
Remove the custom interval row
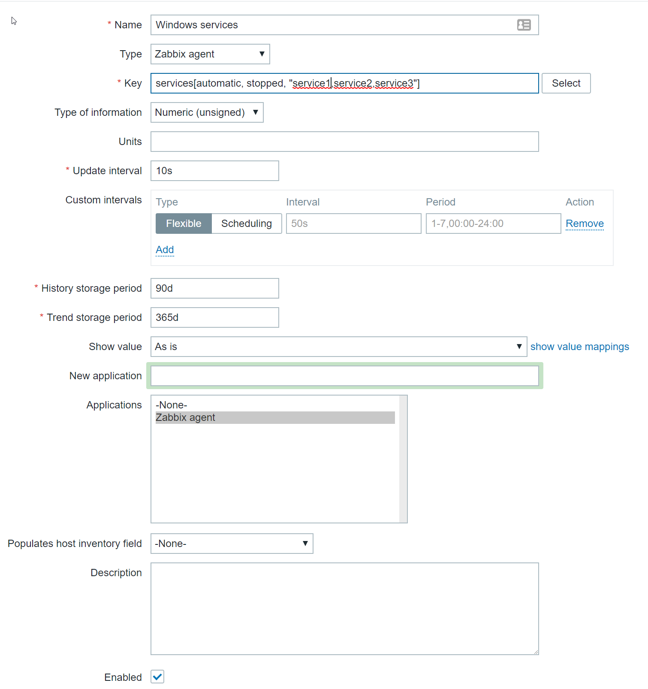(x=585, y=224)
